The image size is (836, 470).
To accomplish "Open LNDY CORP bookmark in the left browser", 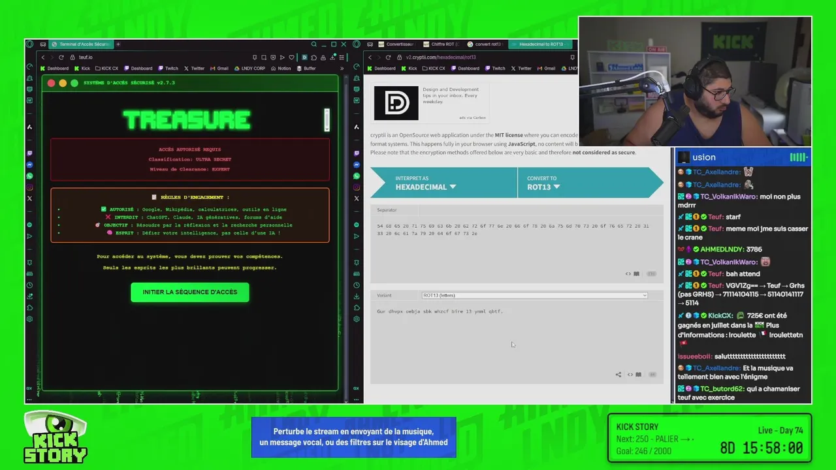I will tap(249, 69).
